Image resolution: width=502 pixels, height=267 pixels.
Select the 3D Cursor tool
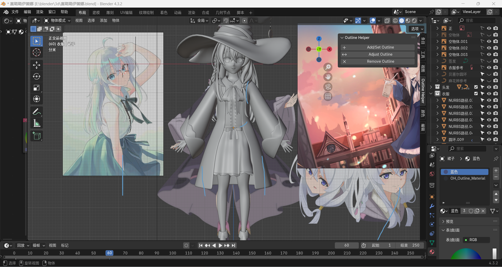pos(36,52)
